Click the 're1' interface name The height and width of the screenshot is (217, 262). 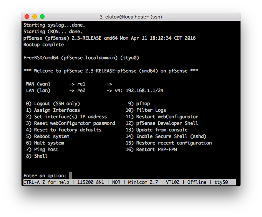(x=81, y=84)
